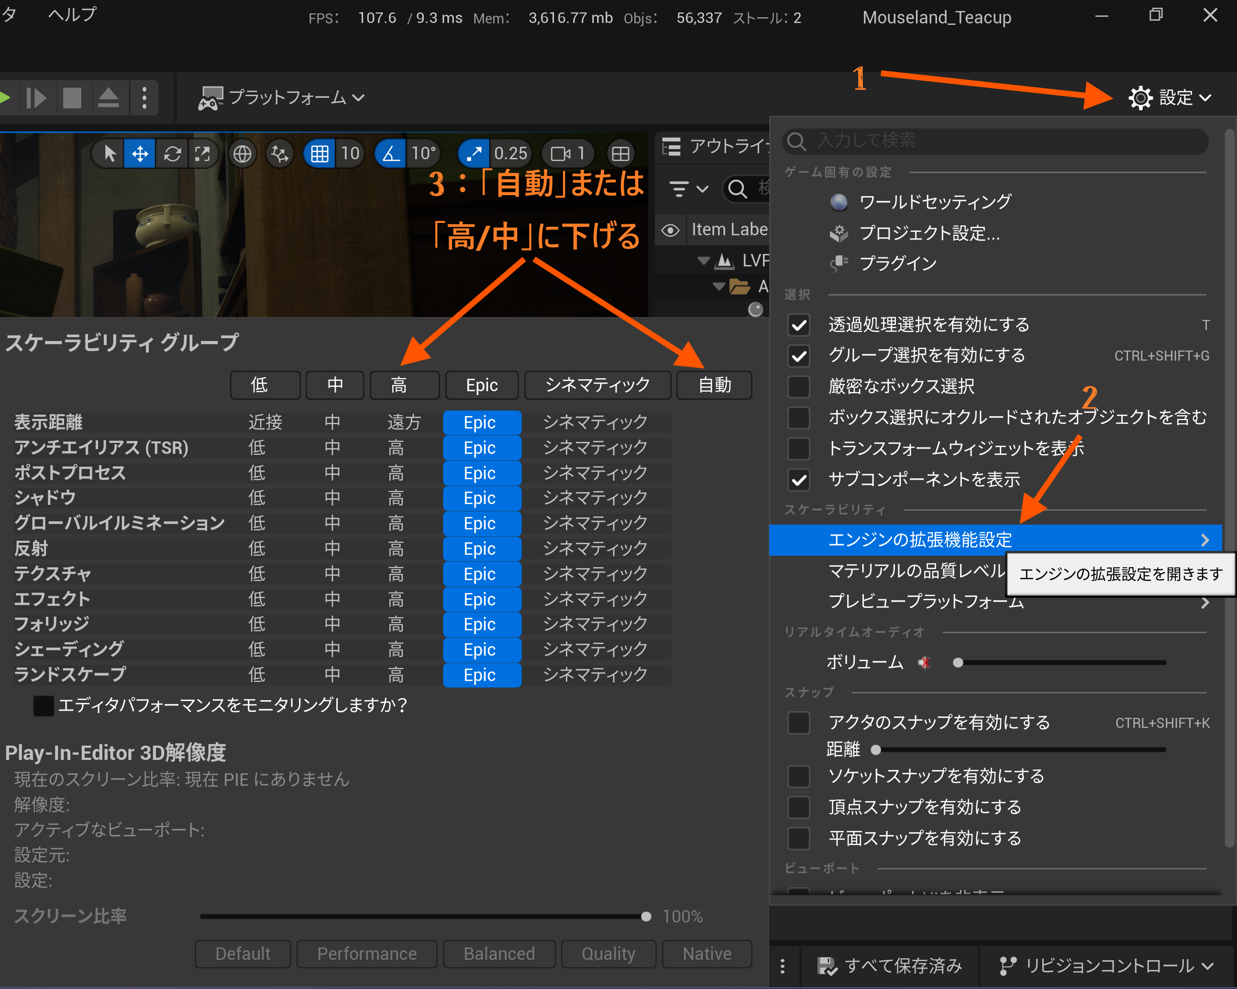Viewport: 1237px width, 989px height.
Task: Adjust the 距離 snap distance slider
Action: [875, 750]
